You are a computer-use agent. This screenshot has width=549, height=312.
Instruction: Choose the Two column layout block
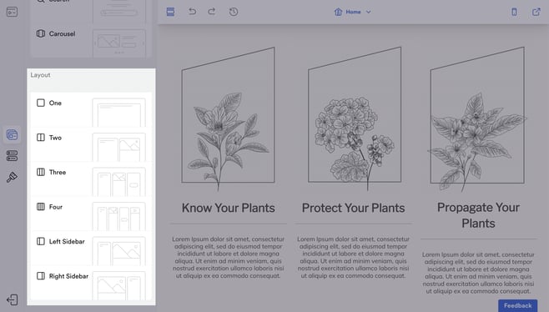pyautogui.click(x=92, y=144)
